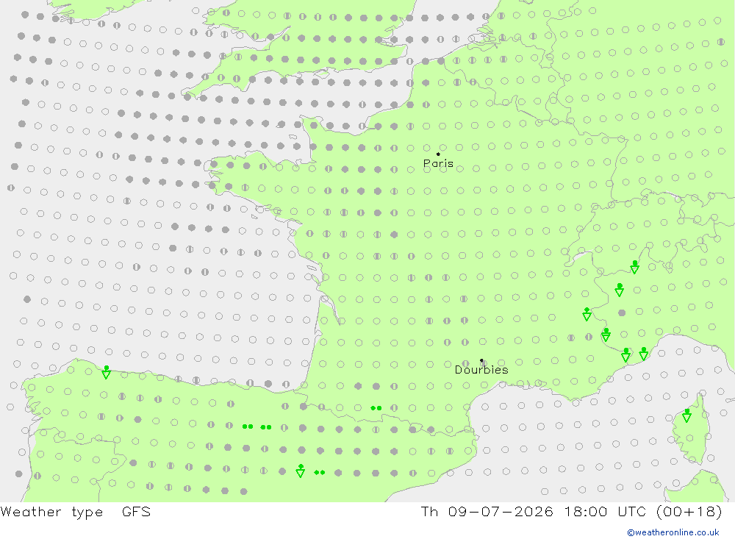Viewport: 735px width, 539px height.
Task: Click the Paris city label
Action: 438,163
